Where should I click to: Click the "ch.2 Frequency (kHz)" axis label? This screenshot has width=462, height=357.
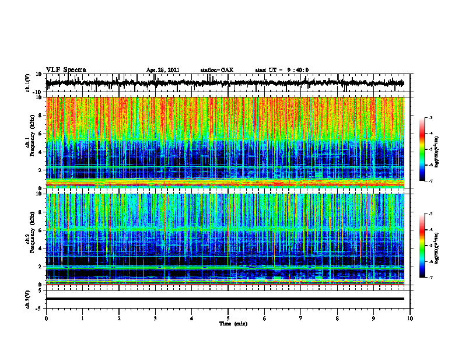[x=30, y=232]
